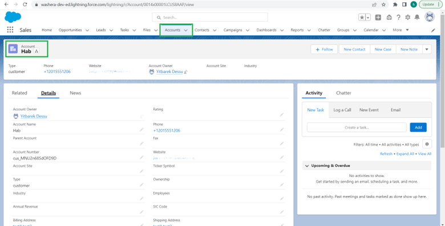Edit the Ticker Symbol pencil icon

pos(281,171)
